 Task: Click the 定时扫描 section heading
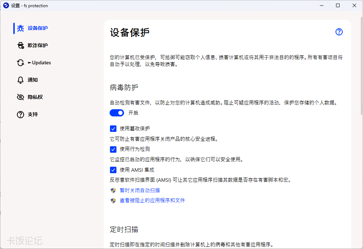[x=124, y=229]
